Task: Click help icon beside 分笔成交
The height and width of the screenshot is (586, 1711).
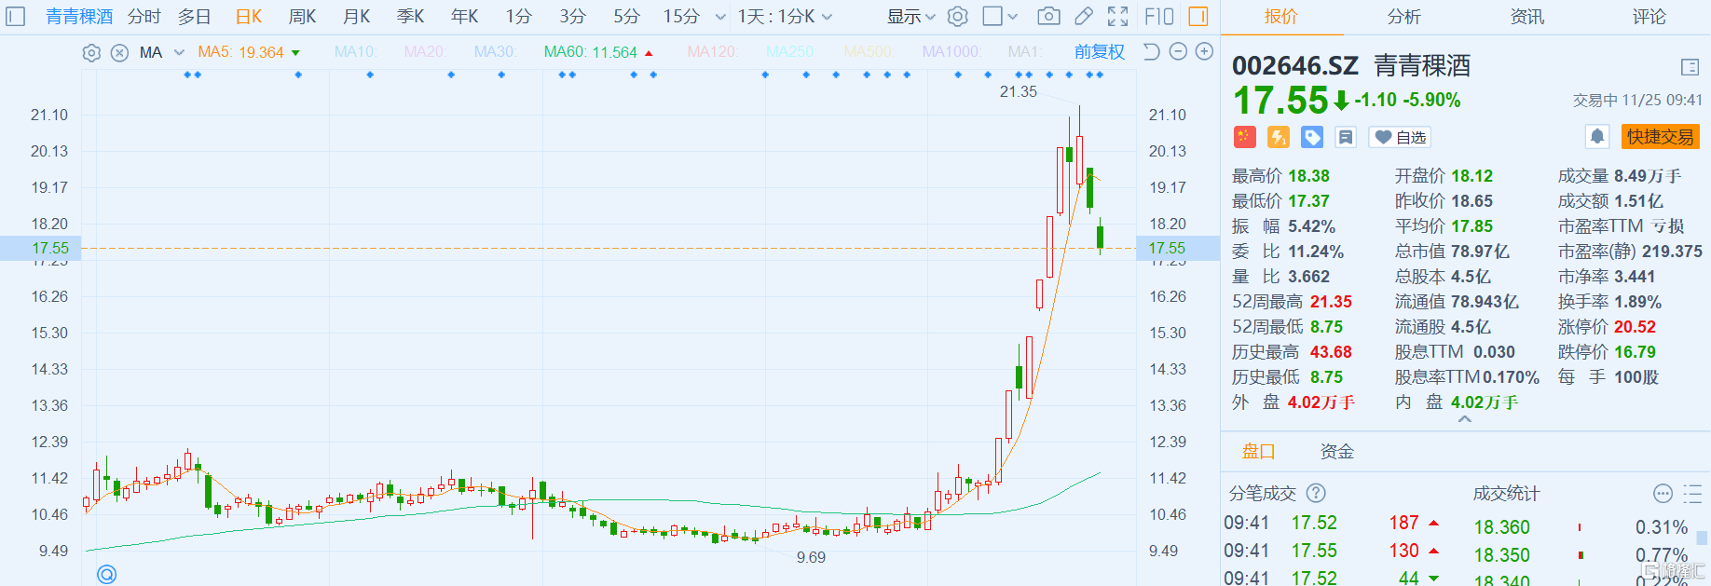Action: point(1316,493)
